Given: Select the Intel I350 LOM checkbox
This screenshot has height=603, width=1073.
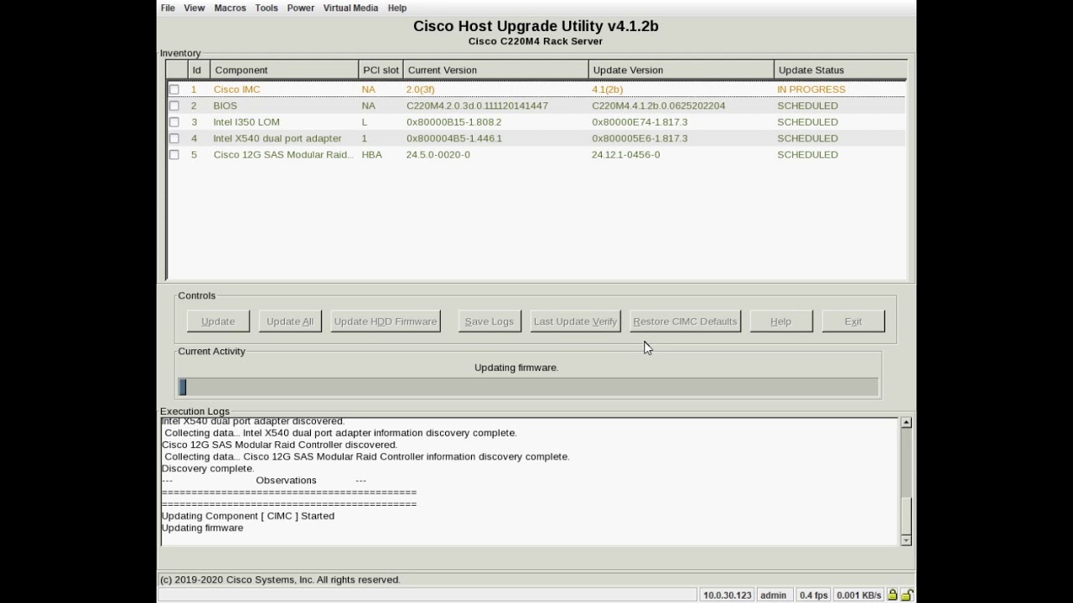Looking at the screenshot, I should 174,122.
